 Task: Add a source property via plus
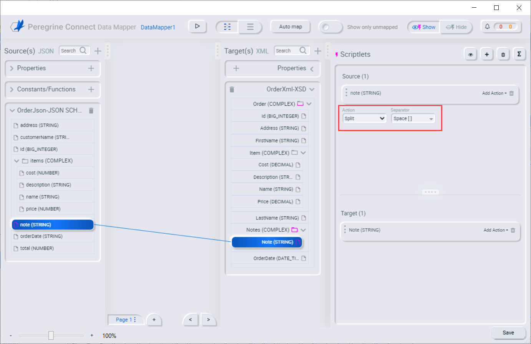[91, 68]
